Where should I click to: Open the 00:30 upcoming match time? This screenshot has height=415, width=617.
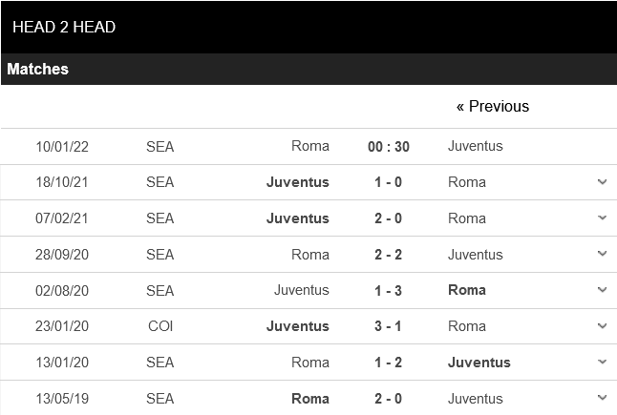[388, 146]
